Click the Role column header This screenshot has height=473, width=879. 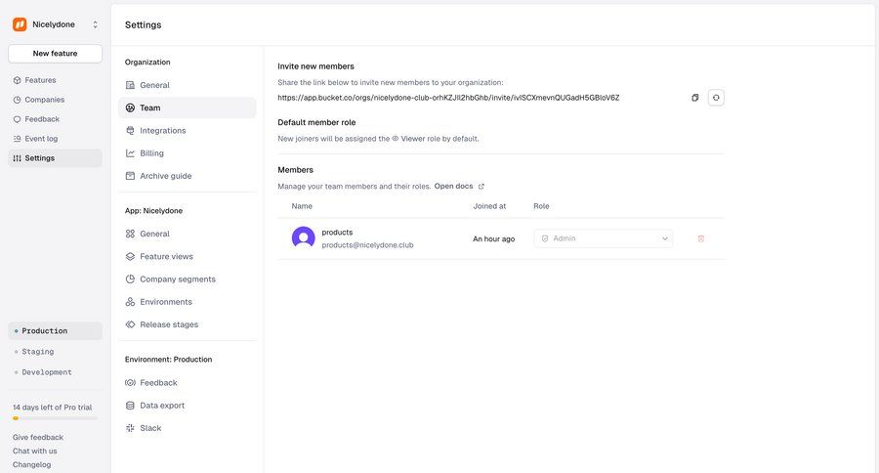pos(541,206)
